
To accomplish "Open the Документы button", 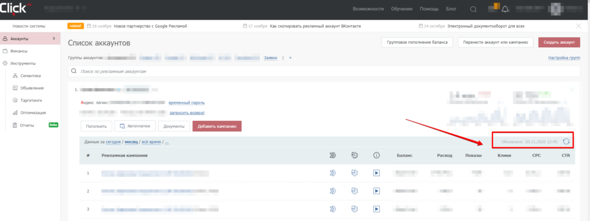I will (x=173, y=126).
